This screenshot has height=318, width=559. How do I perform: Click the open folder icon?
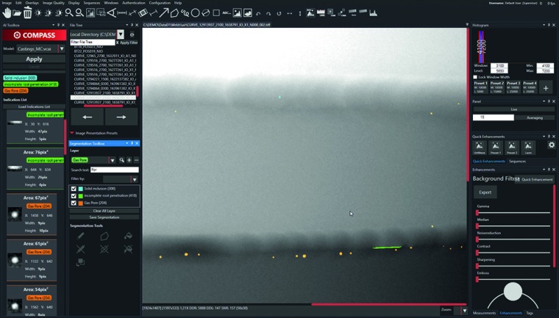(x=17, y=12)
